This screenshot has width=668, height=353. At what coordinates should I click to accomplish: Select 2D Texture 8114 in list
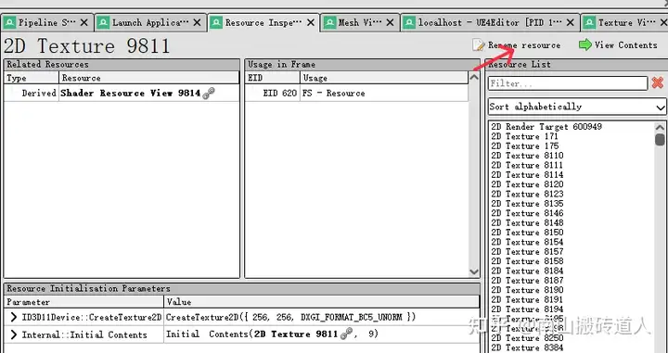tap(527, 175)
